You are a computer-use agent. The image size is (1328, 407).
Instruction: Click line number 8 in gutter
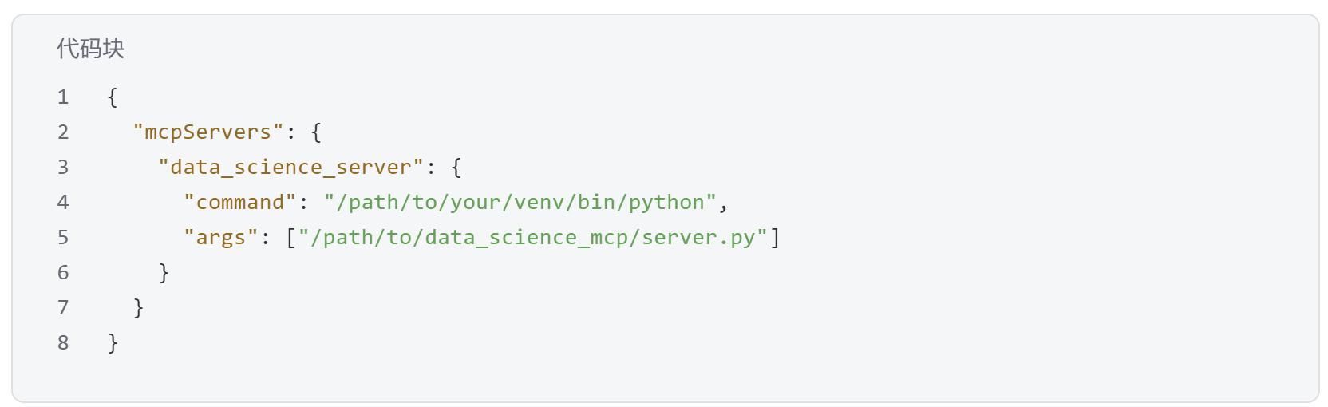pyautogui.click(x=63, y=343)
